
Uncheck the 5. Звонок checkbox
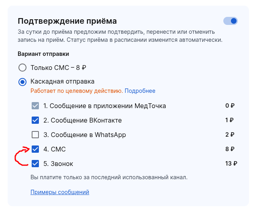[35, 164]
